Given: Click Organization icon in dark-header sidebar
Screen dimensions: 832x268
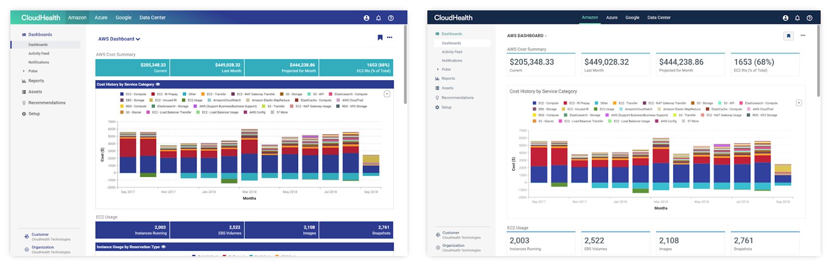Looking at the screenshot, I should click(438, 248).
